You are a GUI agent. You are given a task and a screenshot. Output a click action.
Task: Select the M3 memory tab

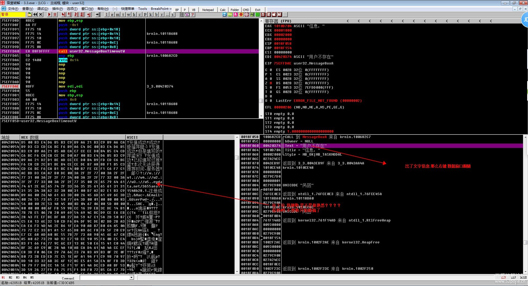[x=18, y=278]
